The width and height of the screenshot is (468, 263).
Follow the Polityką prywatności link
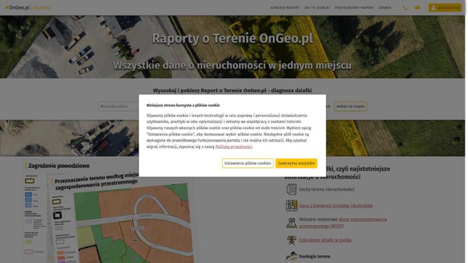tap(233, 147)
